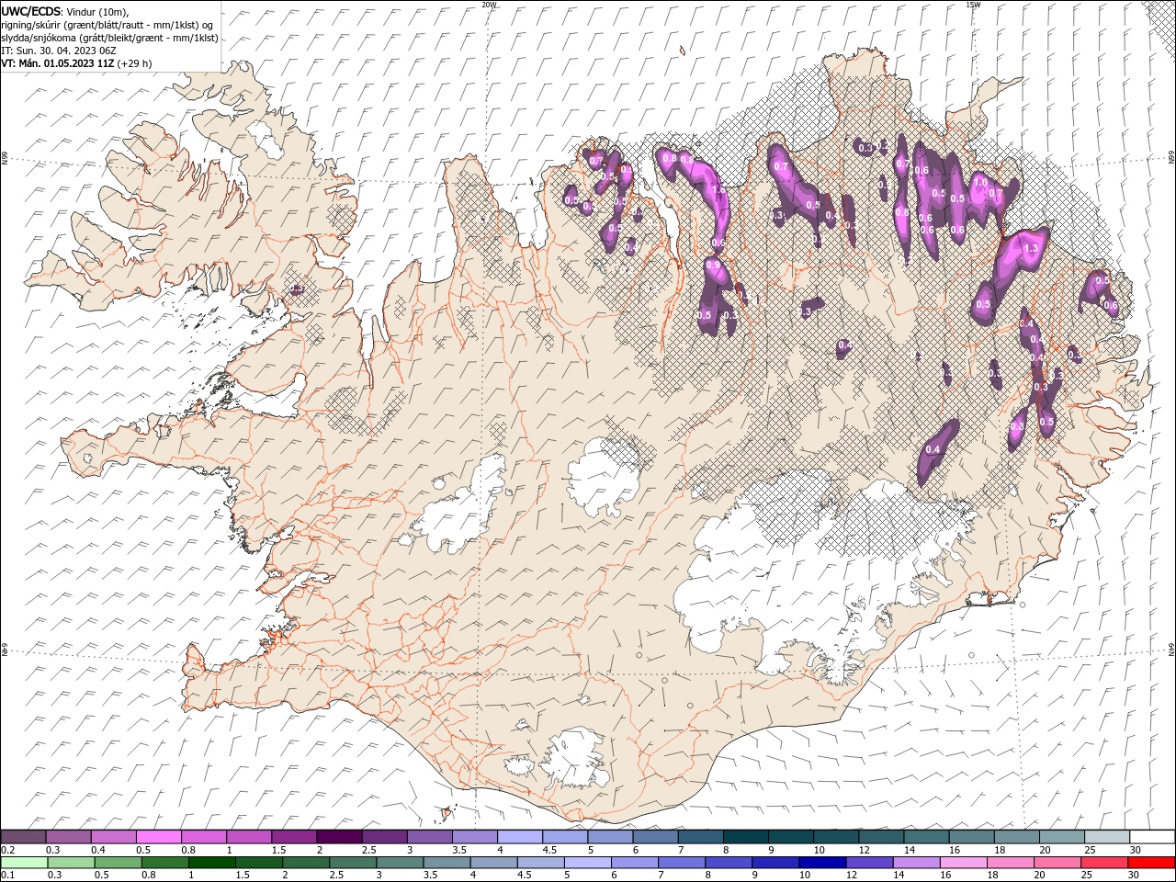This screenshot has height=882, width=1176.
Task: Select the 'slydda/snjókoma (grátt/bleikt/grænt' legend description line
Action: click(109, 38)
